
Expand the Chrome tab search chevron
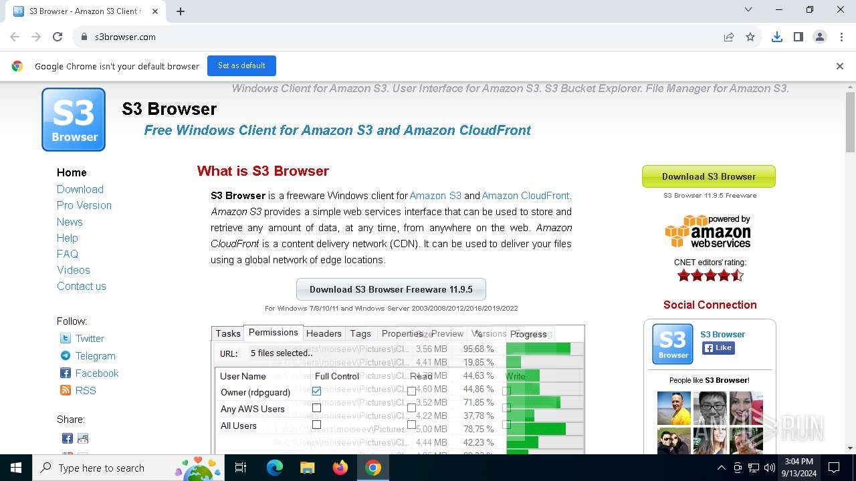[748, 9]
